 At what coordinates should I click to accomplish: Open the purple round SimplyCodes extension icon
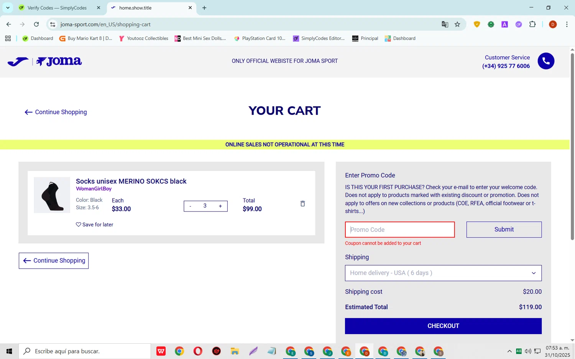tap(519, 24)
